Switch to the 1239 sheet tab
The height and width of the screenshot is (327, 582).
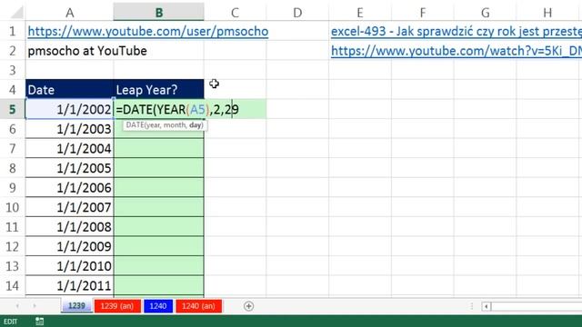(x=76, y=306)
